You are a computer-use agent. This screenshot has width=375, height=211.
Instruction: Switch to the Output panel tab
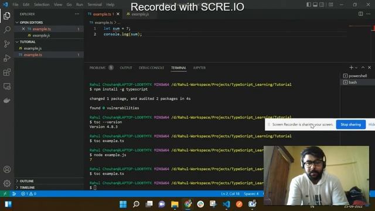pos(126,68)
